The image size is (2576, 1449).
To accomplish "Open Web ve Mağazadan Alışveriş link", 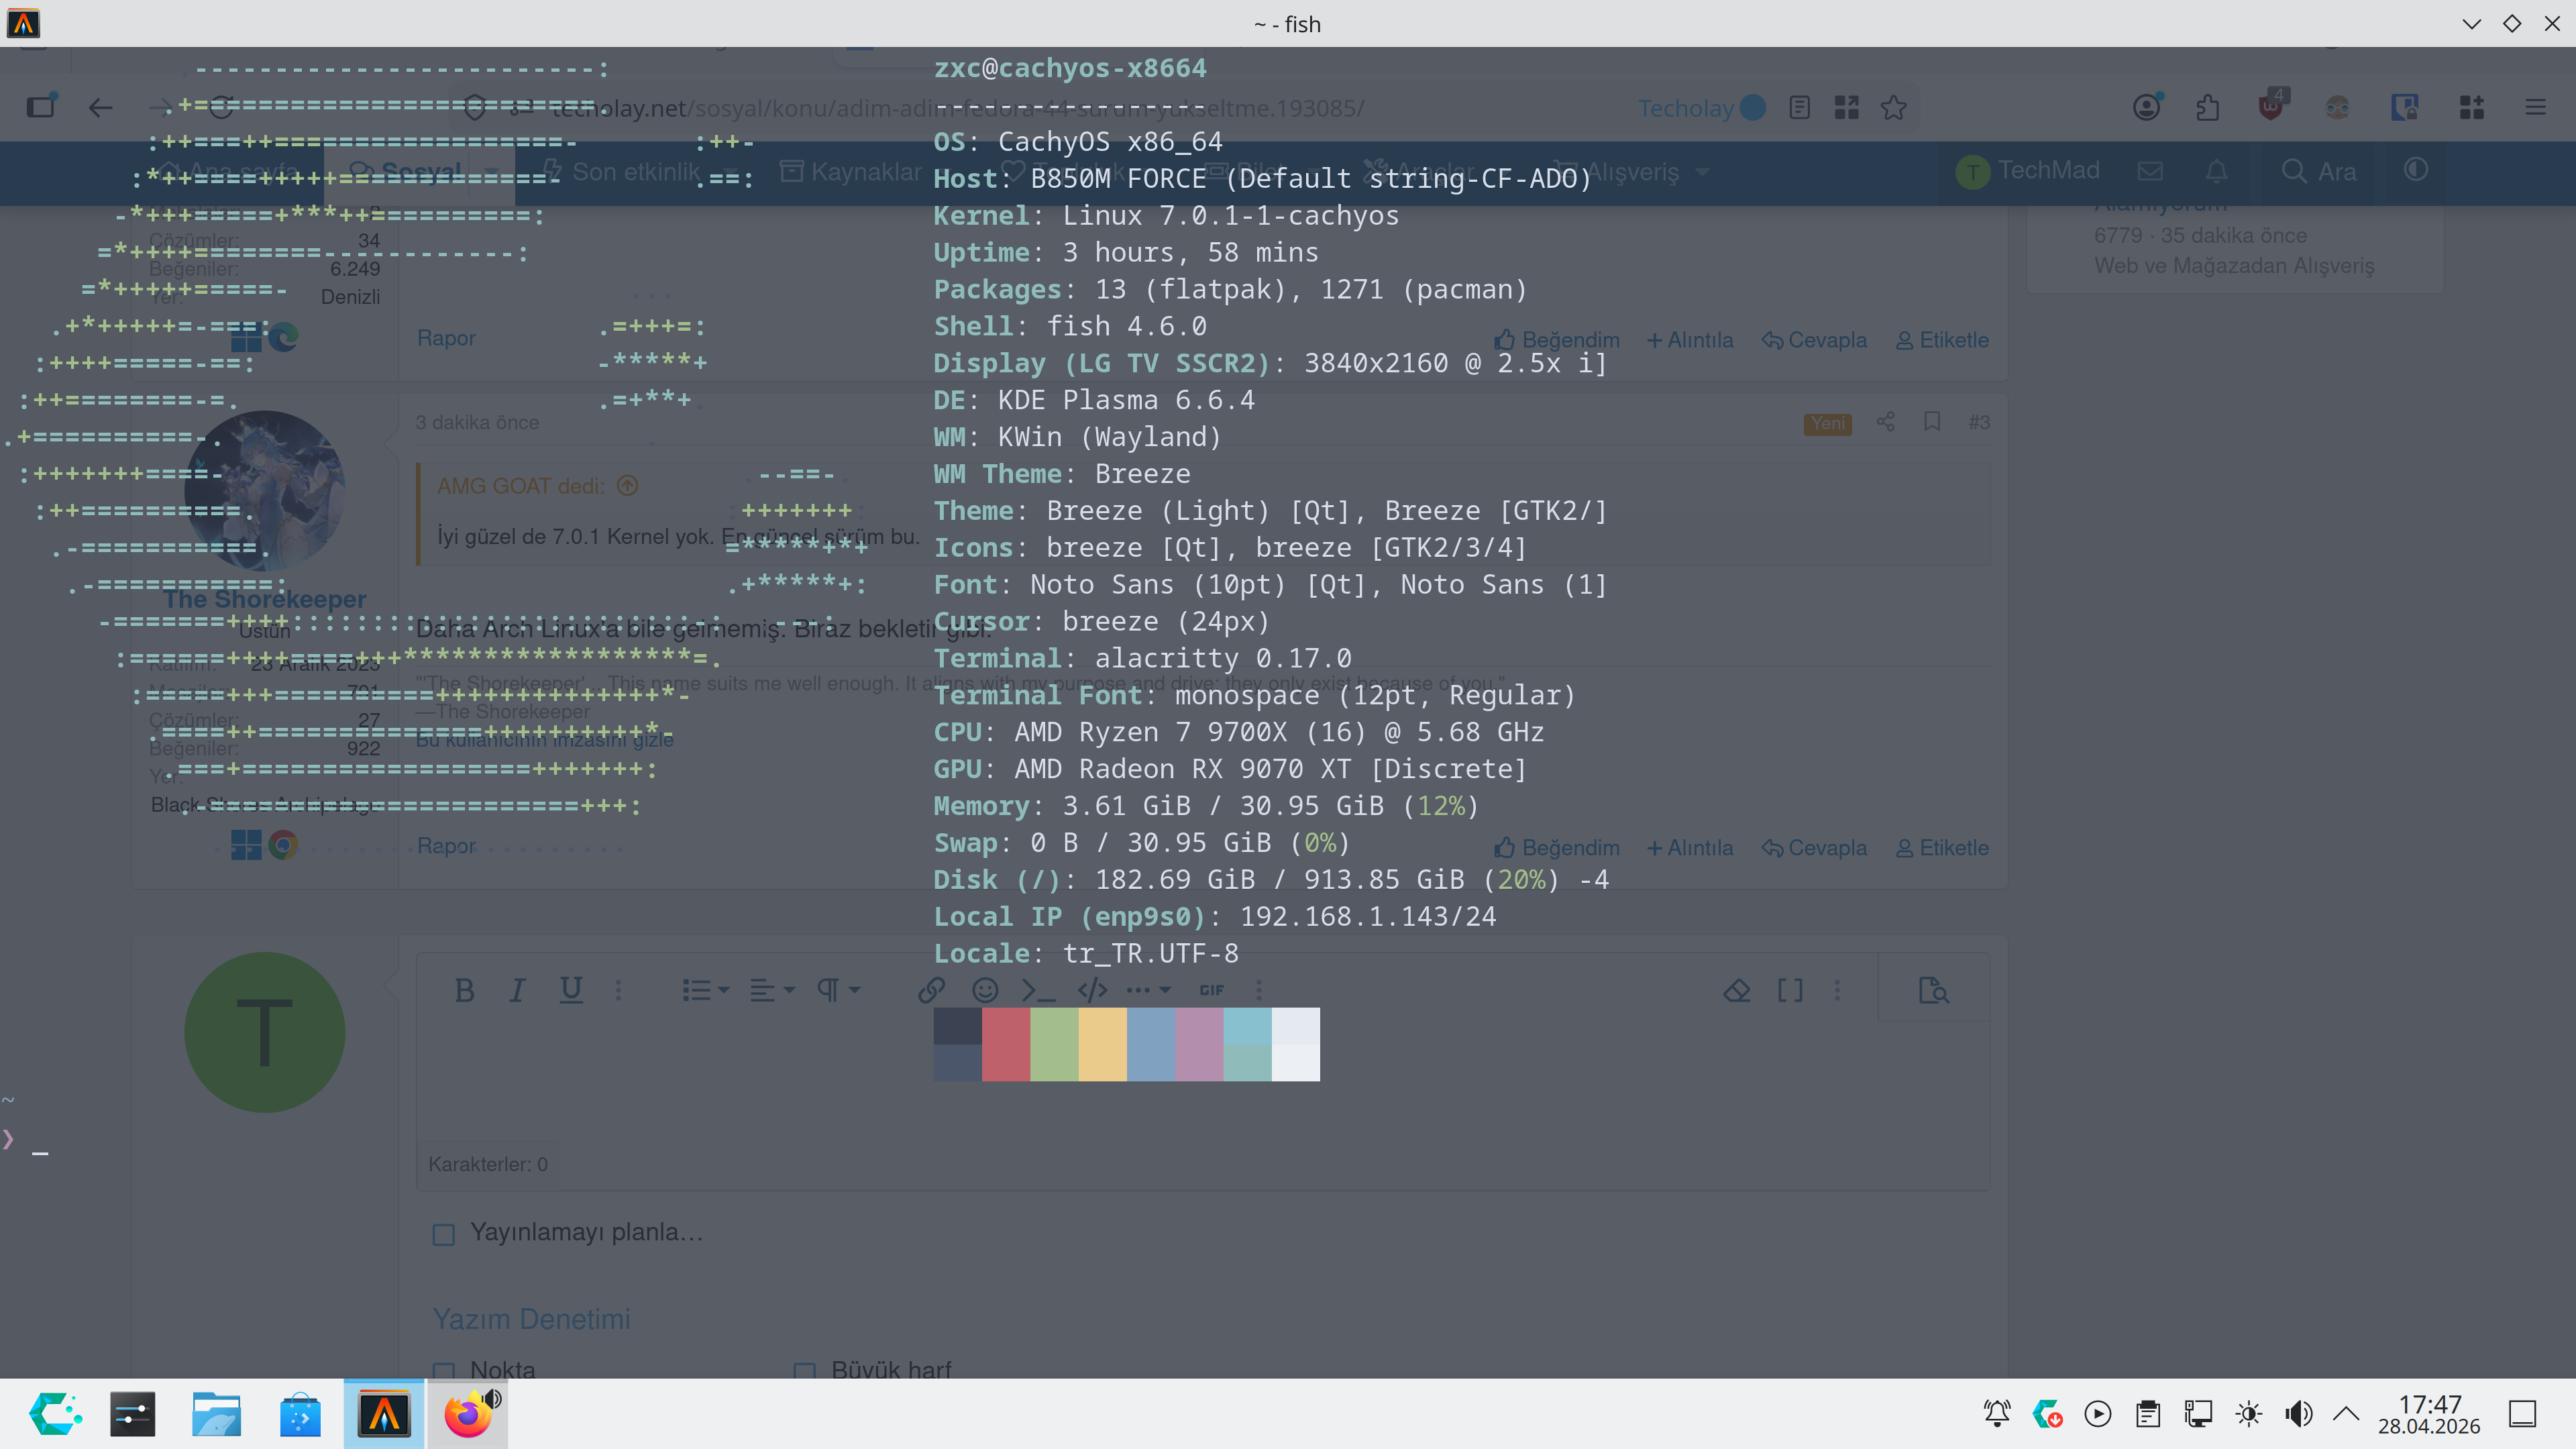I will pos(2234,266).
